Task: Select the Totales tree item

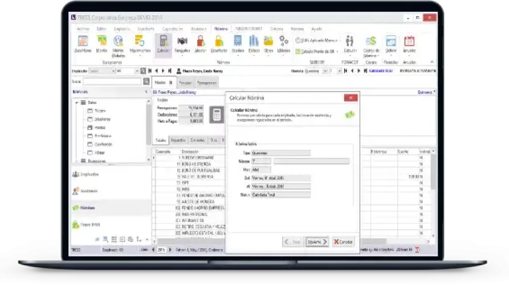Action: pyautogui.click(x=99, y=110)
